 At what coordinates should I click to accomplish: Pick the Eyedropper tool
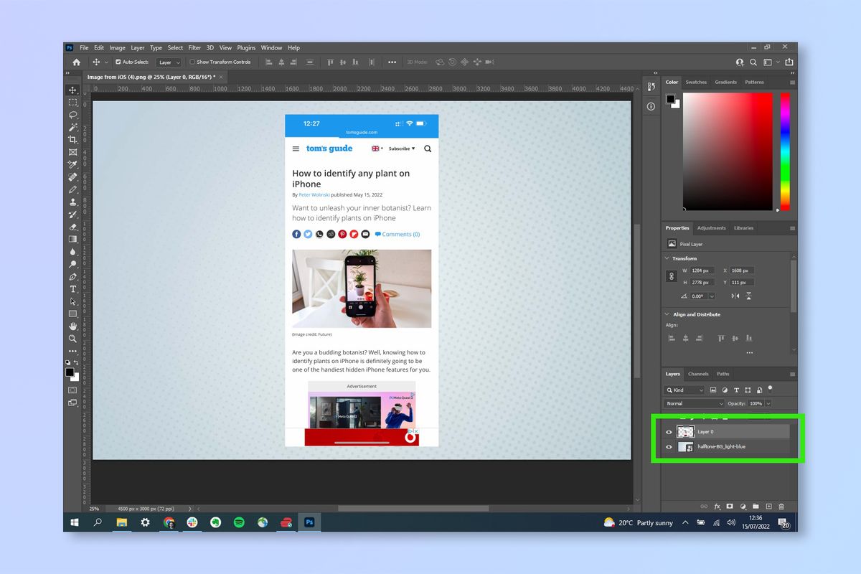point(73,165)
